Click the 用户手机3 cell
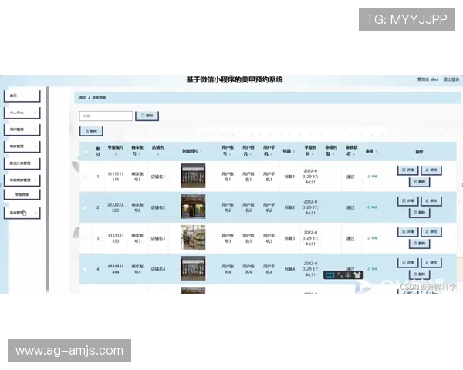 point(269,238)
